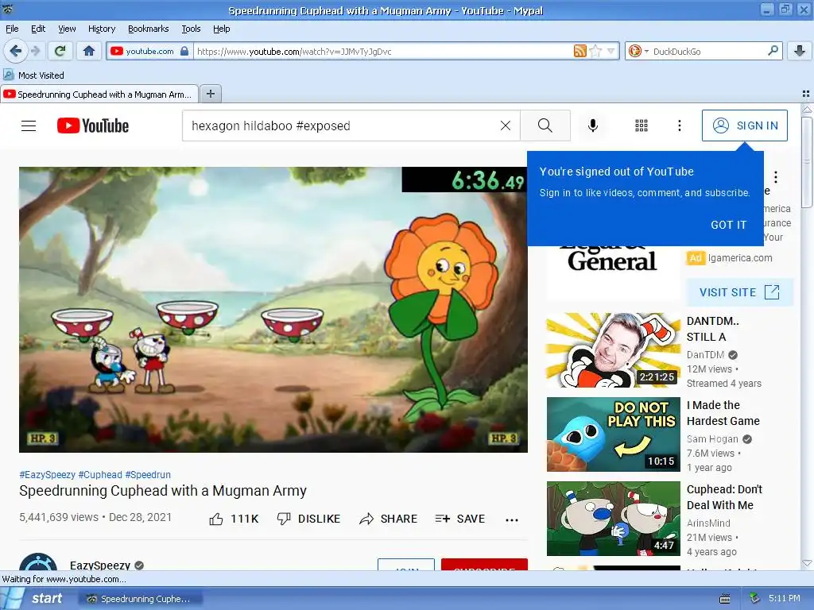Open the DO NOT PLAY THIS thumbnail
The image size is (814, 610).
614,434
